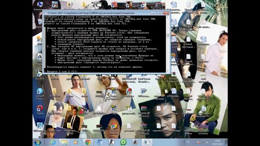Select the New Folder (2) desktop folder
This screenshot has width=260, height=146.
tap(55, 129)
